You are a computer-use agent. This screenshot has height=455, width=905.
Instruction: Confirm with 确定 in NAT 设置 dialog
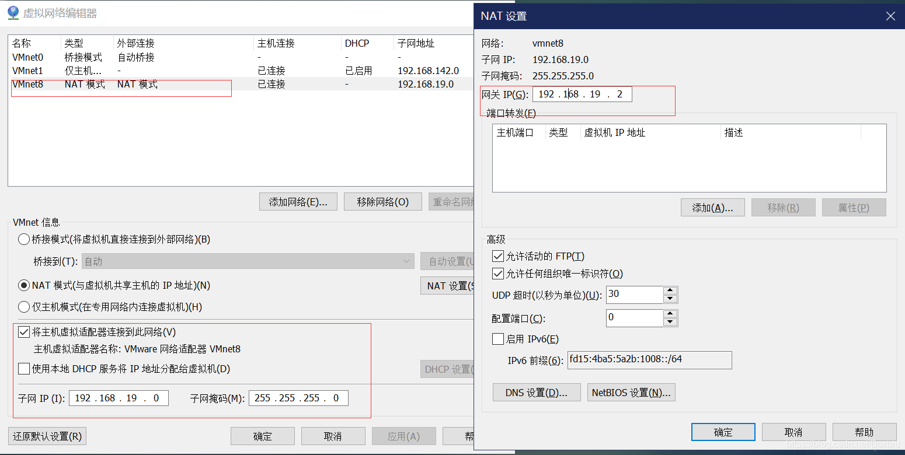click(x=723, y=432)
